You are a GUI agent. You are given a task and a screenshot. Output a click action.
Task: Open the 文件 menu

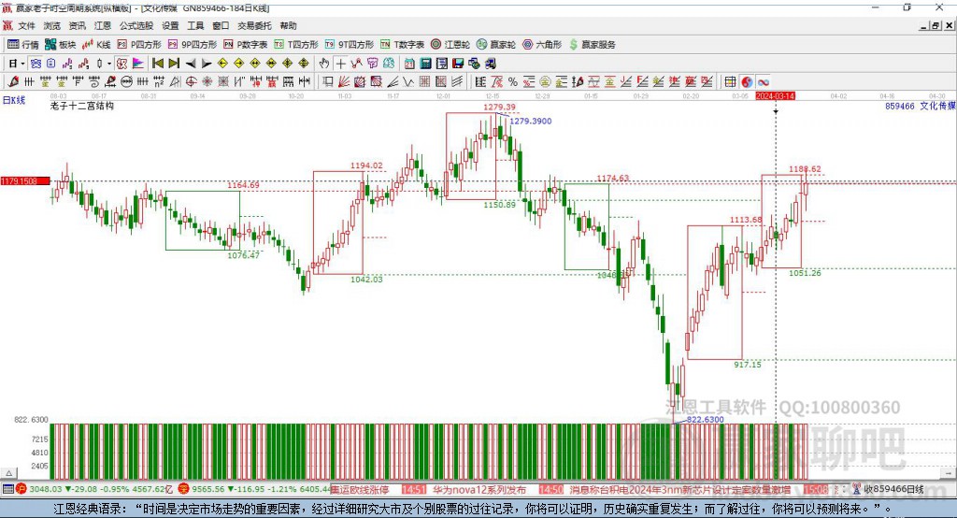[x=26, y=25]
